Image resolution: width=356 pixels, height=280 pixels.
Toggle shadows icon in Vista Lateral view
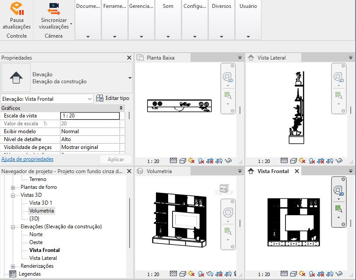pyautogui.click(x=312, y=161)
